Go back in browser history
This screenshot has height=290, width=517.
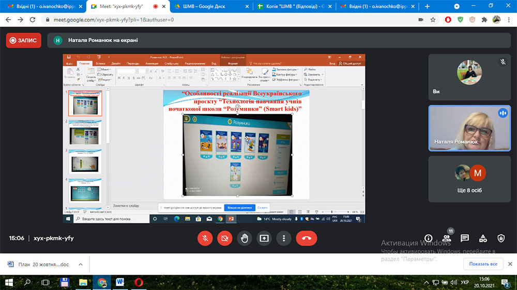click(9, 20)
